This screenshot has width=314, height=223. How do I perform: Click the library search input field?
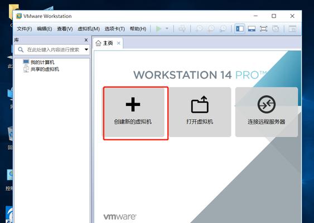coord(52,50)
